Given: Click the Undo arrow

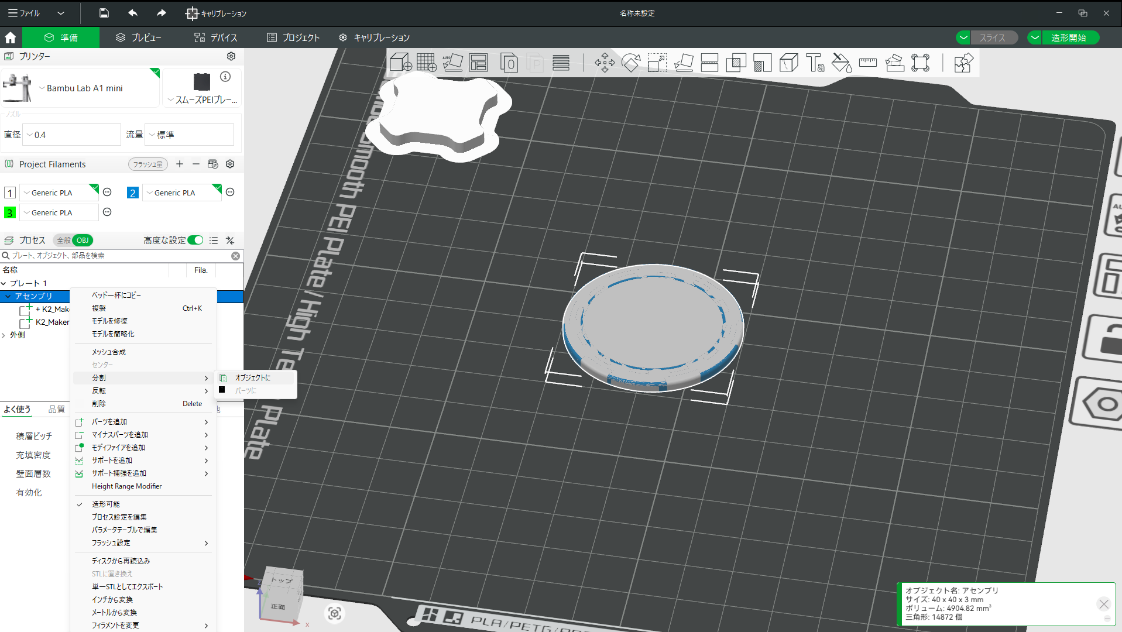Looking at the screenshot, I should click(x=133, y=13).
